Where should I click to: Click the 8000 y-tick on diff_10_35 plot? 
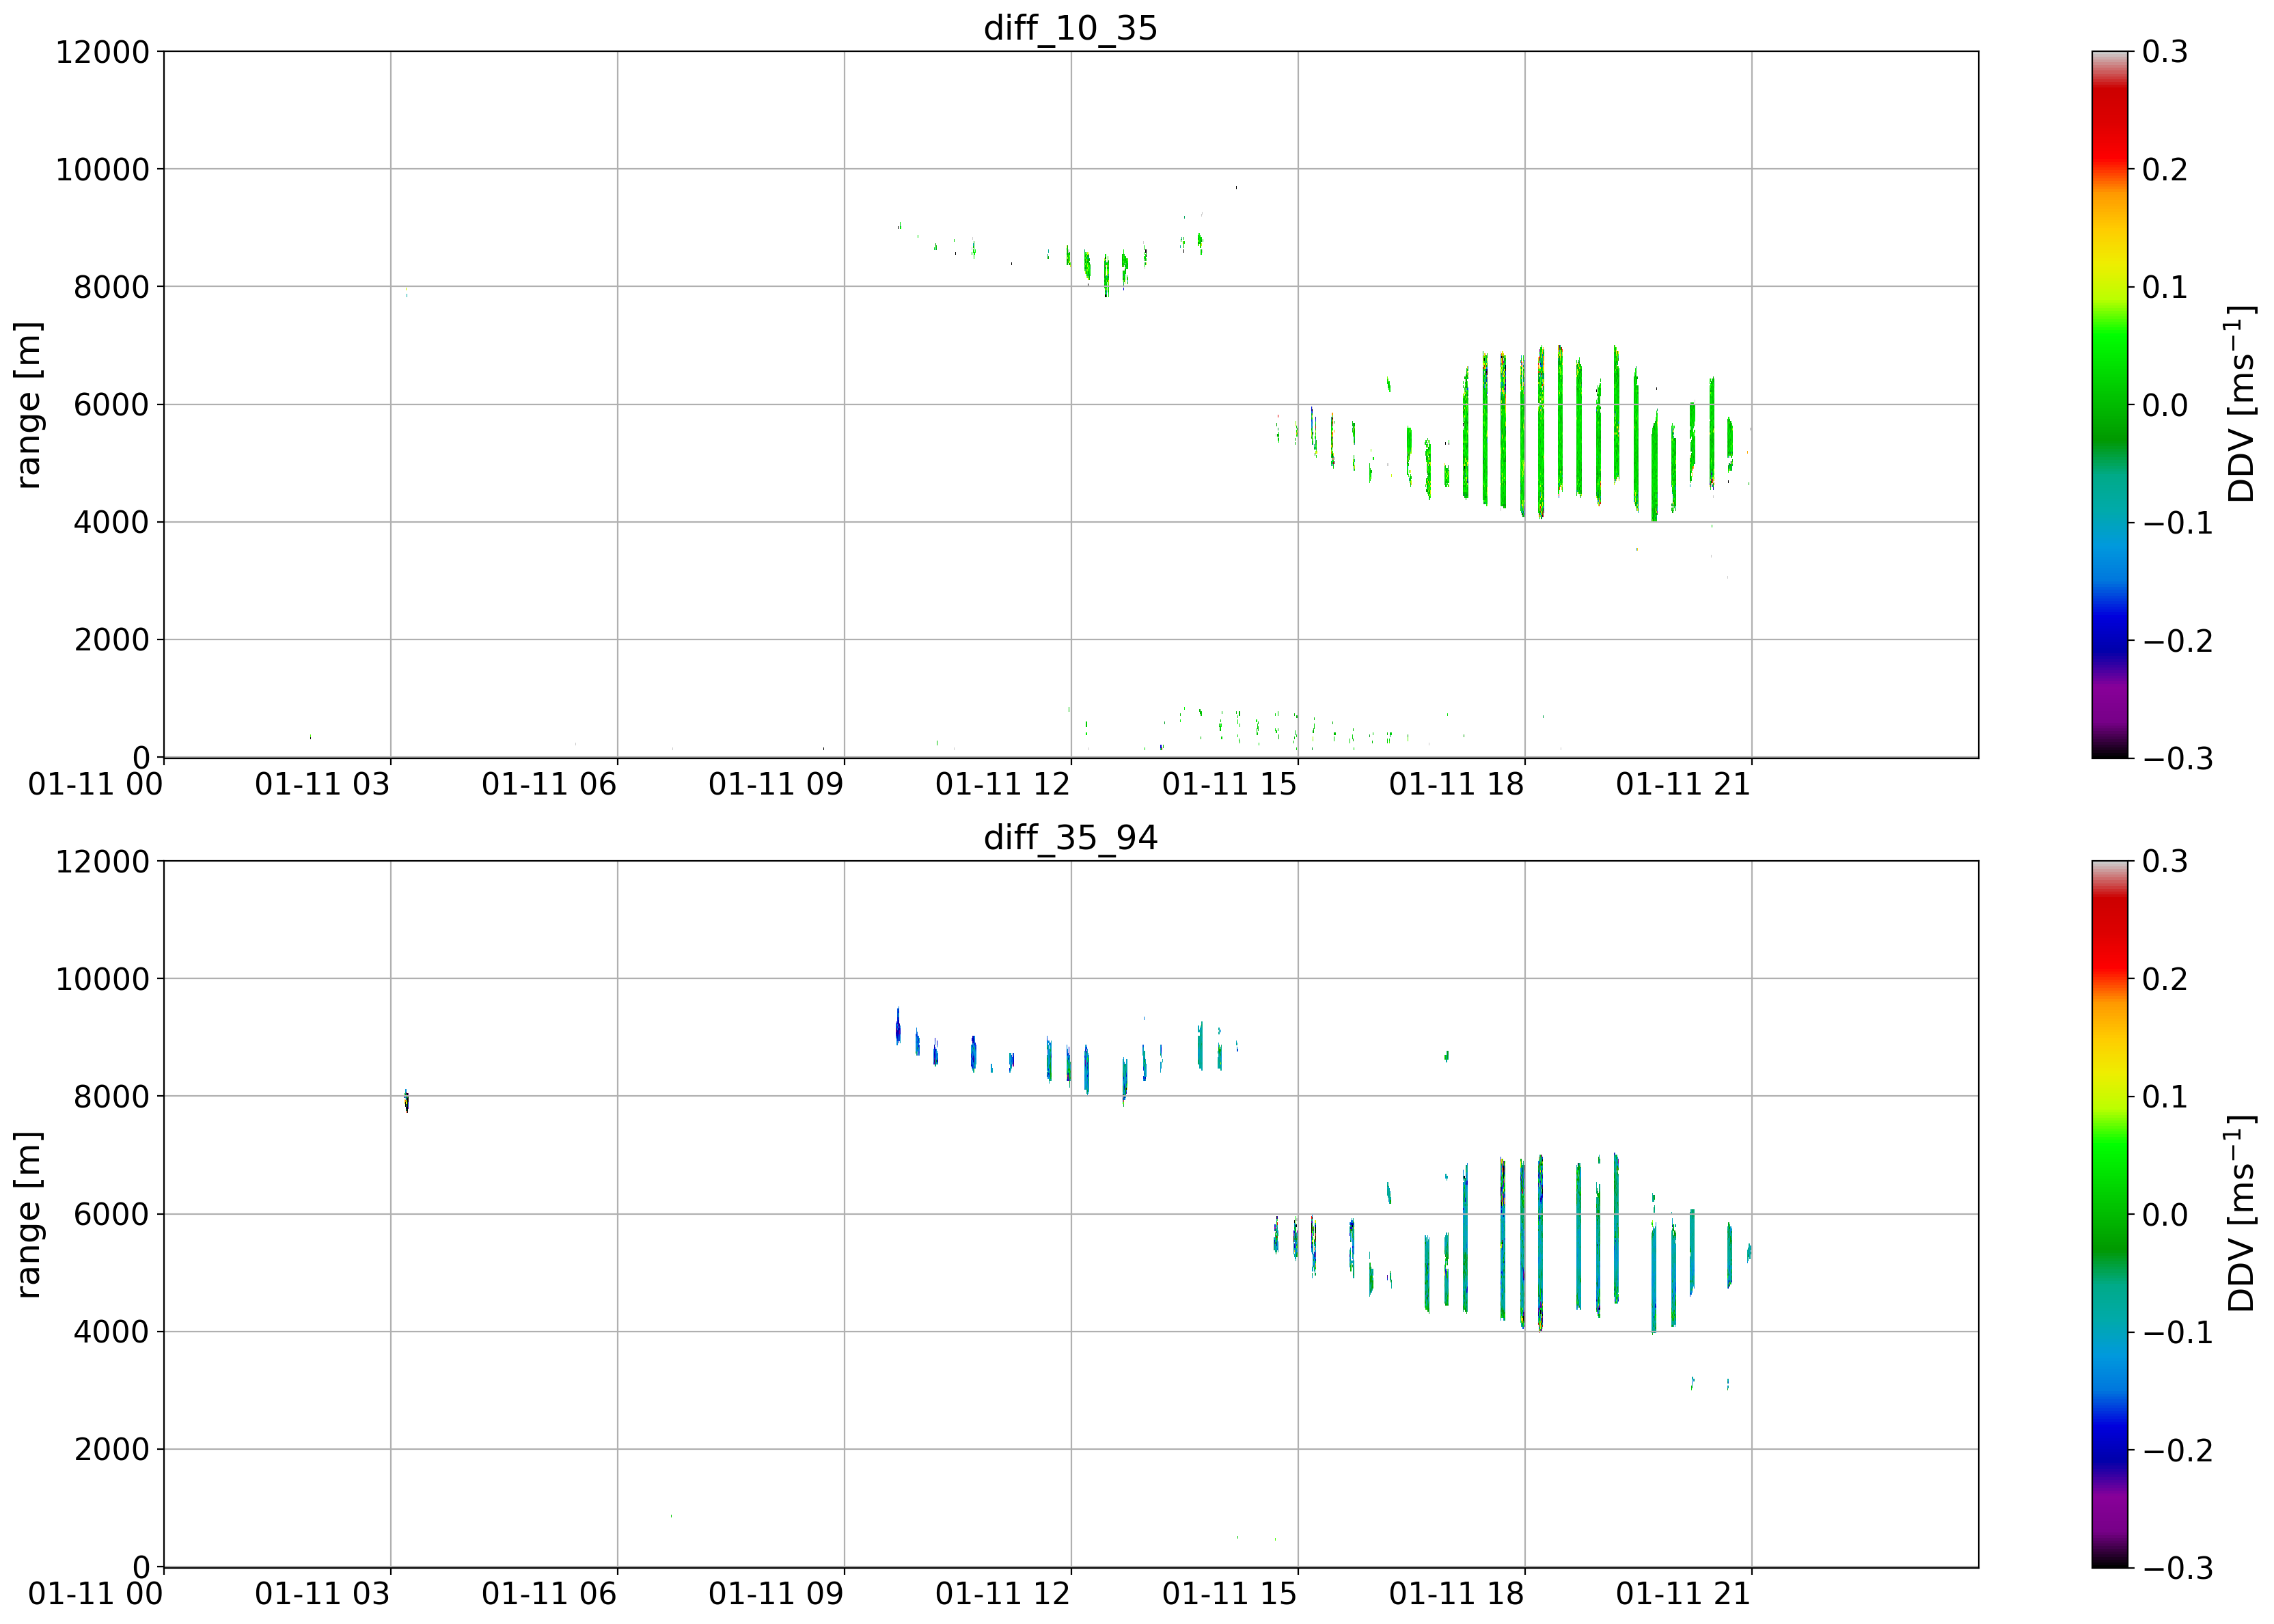111,287
